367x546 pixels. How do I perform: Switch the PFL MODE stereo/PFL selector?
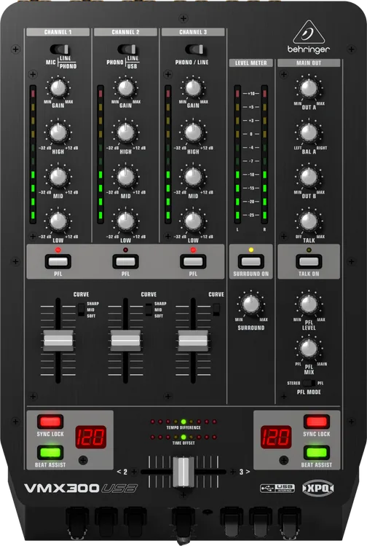[x=309, y=383]
